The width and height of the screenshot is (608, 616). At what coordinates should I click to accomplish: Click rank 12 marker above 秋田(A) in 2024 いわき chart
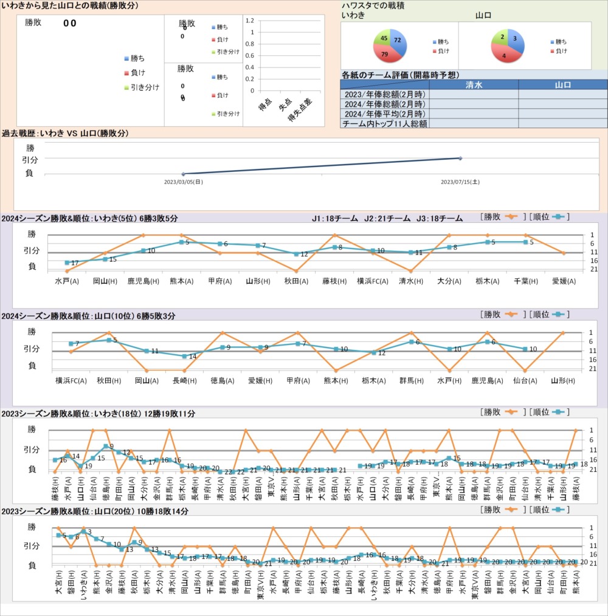(296, 254)
